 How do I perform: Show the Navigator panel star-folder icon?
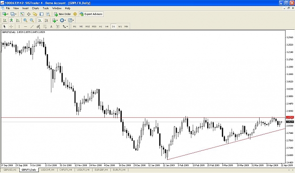(35, 14)
